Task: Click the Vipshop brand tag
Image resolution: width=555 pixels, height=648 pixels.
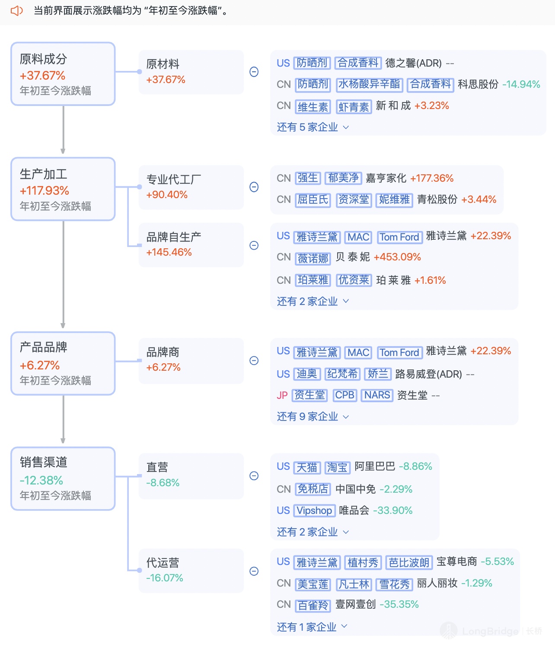Action: (314, 510)
